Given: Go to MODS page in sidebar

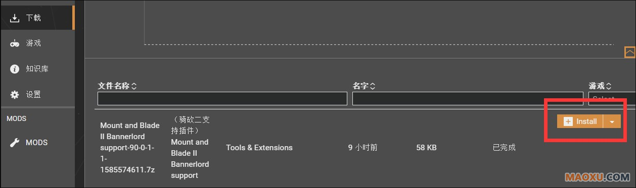Looking at the screenshot, I should [37, 143].
